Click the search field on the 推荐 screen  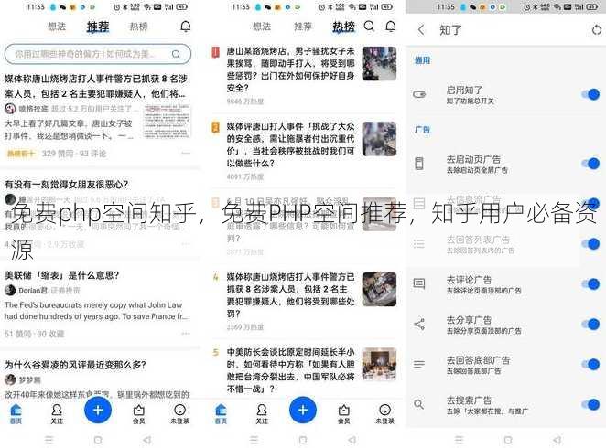pos(98,54)
